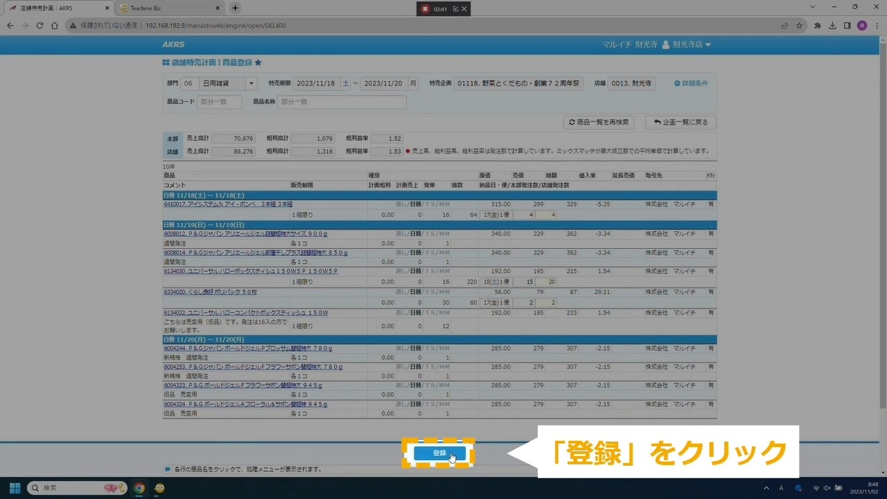The width and height of the screenshot is (887, 499).
Task: Click the 登録 button
Action: 439,453
